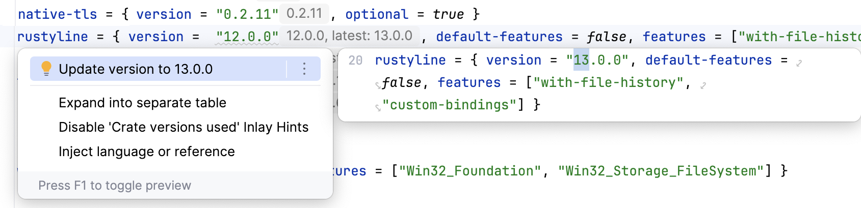This screenshot has height=208, width=861.
Task: Choose Expand into separate table
Action: click(142, 103)
